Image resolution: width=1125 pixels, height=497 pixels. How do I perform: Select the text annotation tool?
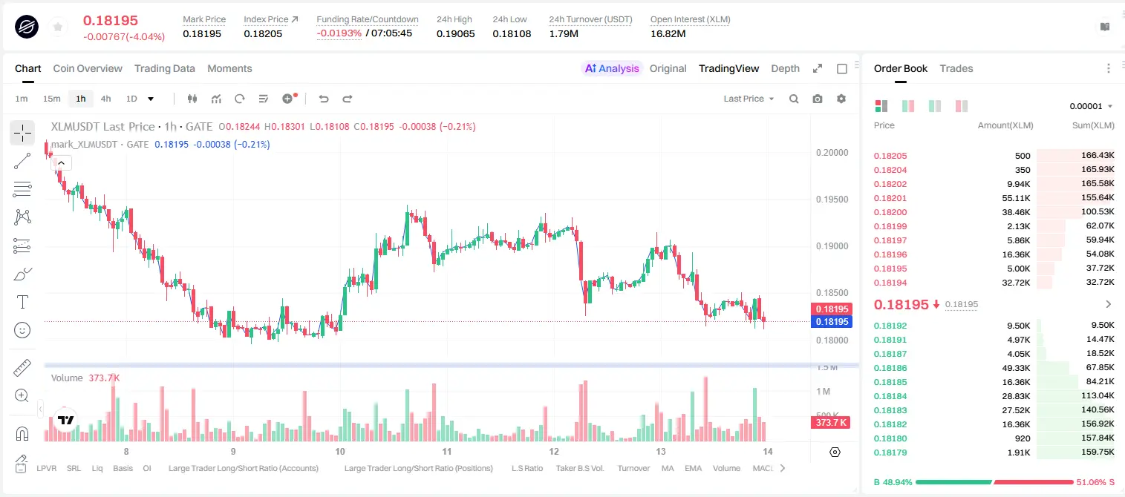click(22, 302)
